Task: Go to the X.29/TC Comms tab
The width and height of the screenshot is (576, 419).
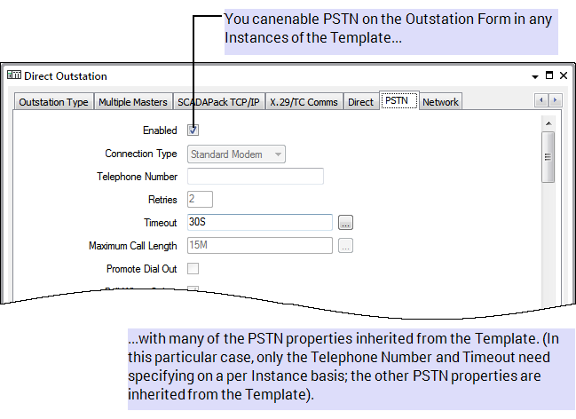Action: [304, 102]
